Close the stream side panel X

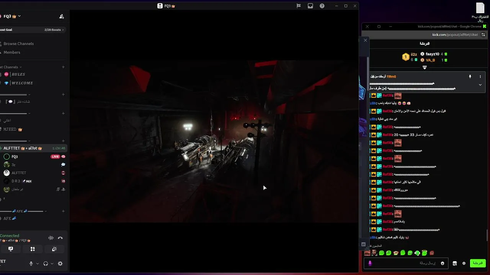(365, 40)
